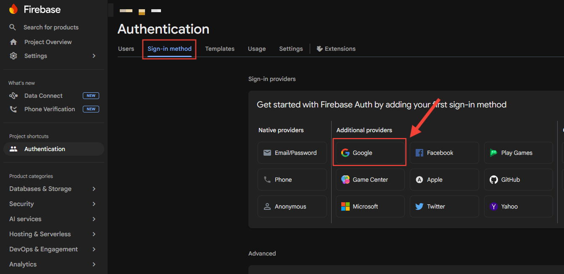Expand the Analytics category

[x=94, y=264]
